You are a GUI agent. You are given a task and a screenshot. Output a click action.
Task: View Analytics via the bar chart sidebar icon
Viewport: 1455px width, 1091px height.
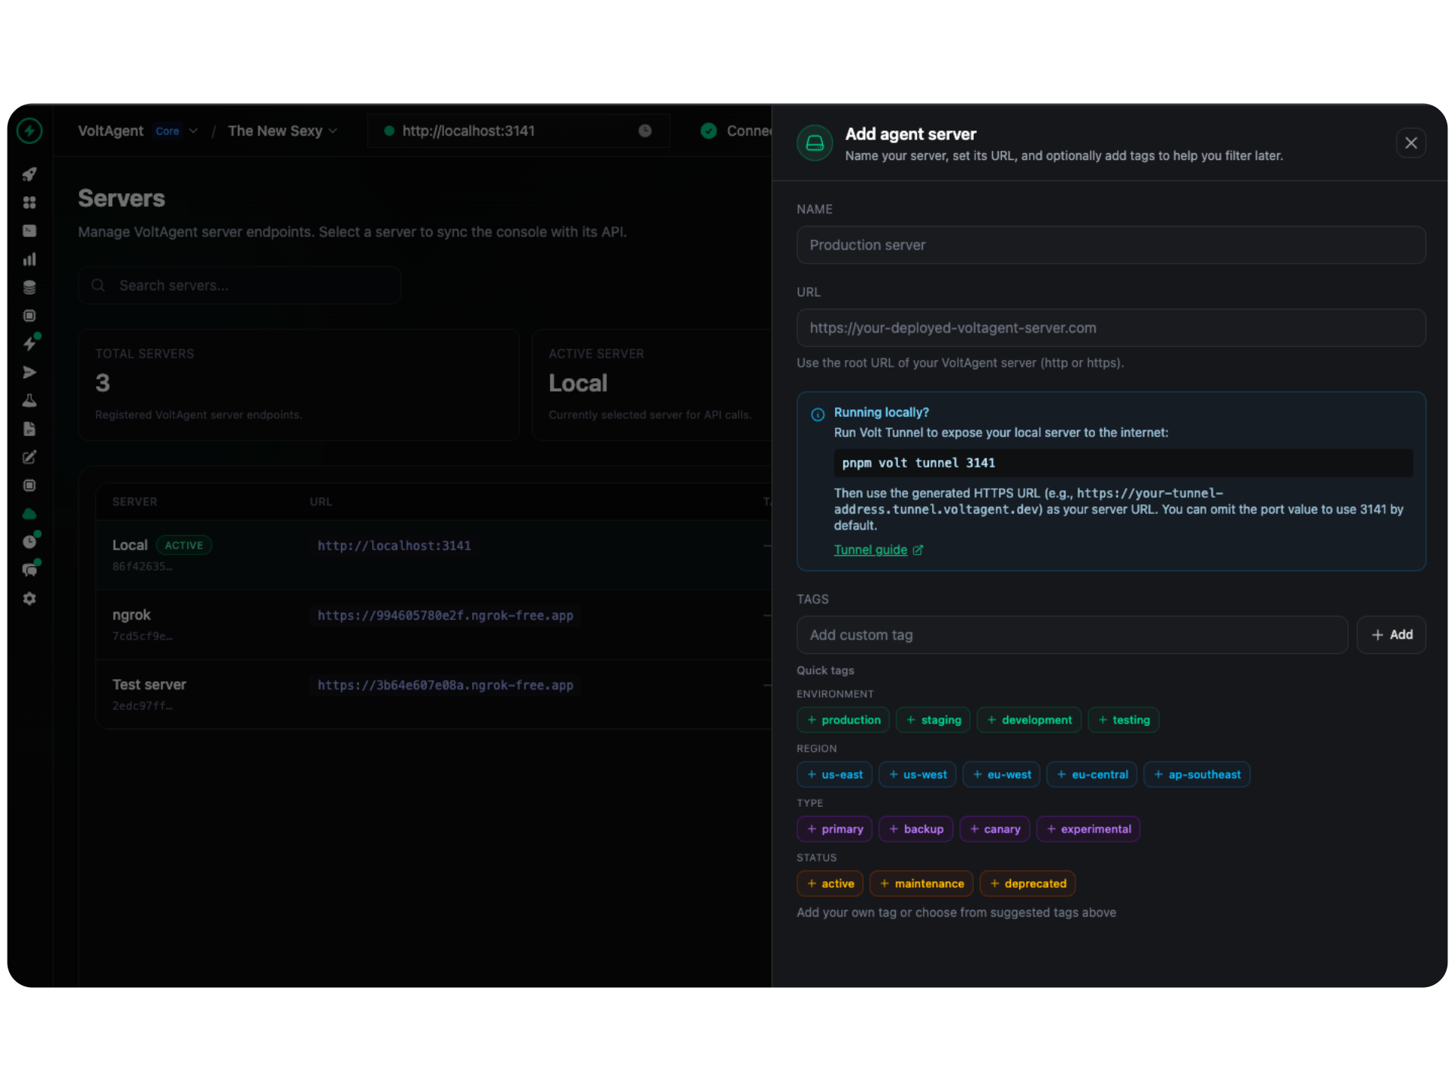[x=30, y=259]
